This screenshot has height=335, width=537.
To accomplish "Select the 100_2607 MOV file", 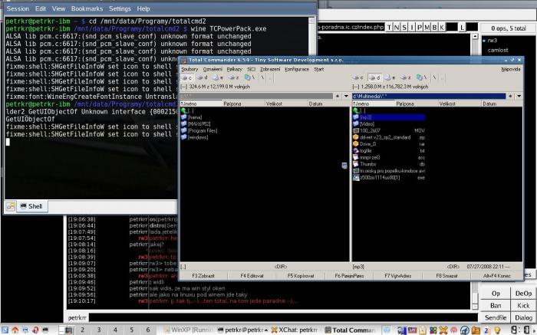I will tap(389, 130).
